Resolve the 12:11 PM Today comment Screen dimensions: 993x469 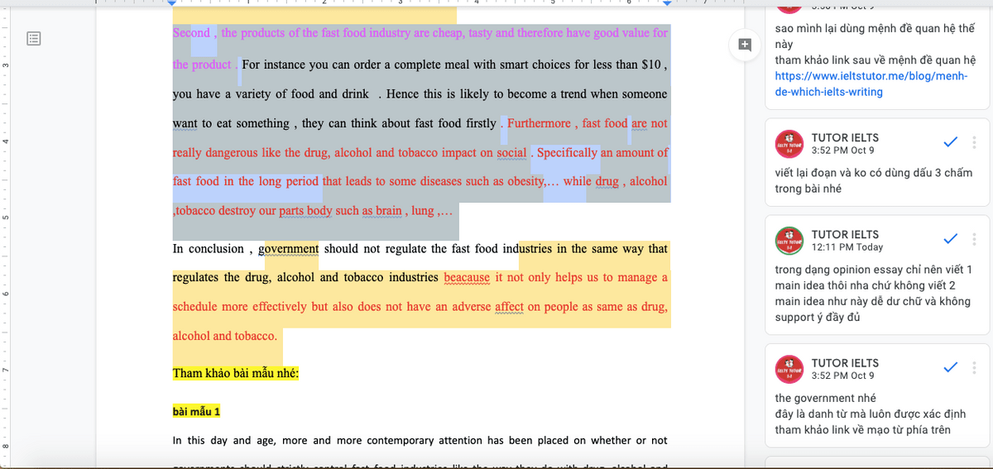(951, 240)
